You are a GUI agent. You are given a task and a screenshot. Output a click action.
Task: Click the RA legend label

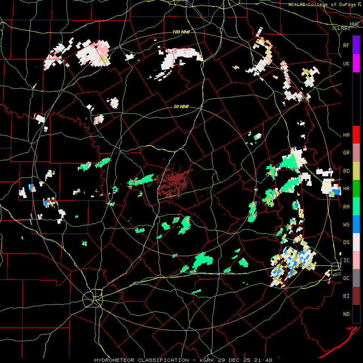pos(346,207)
